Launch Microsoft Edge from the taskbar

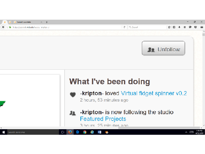77,132
